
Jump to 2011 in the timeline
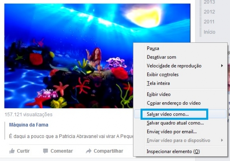pos(209,22)
